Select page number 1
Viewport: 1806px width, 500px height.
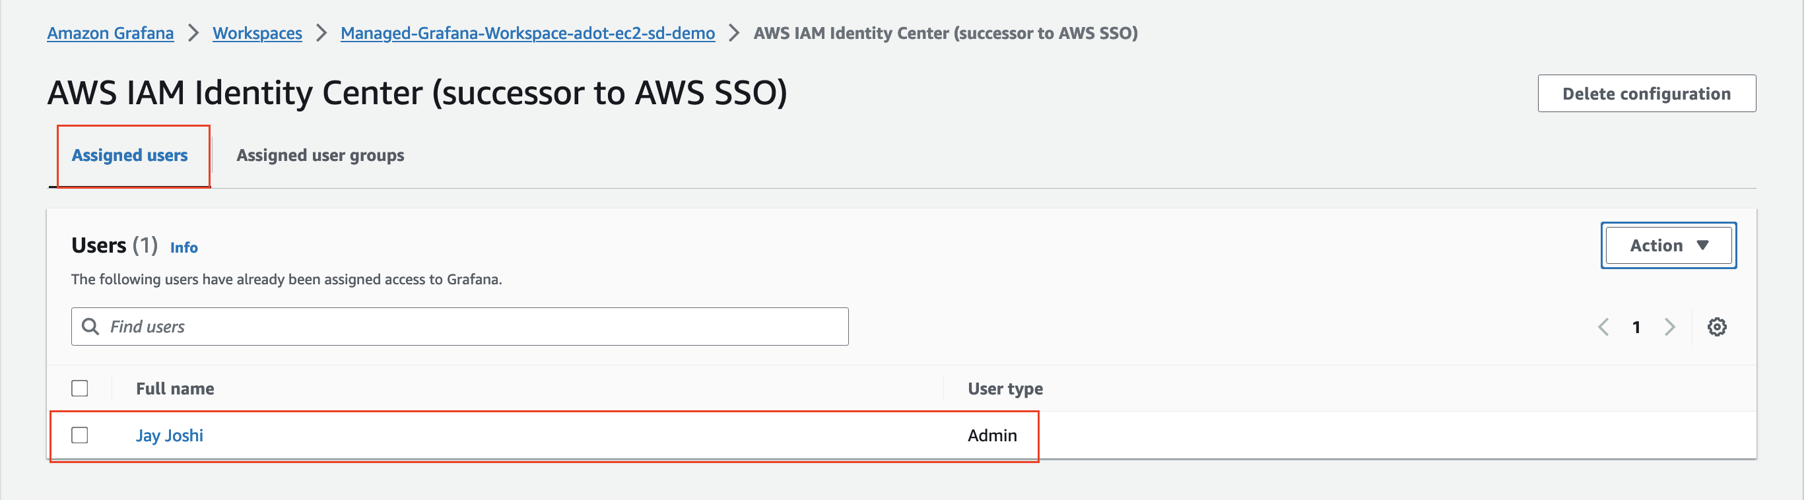pos(1638,327)
